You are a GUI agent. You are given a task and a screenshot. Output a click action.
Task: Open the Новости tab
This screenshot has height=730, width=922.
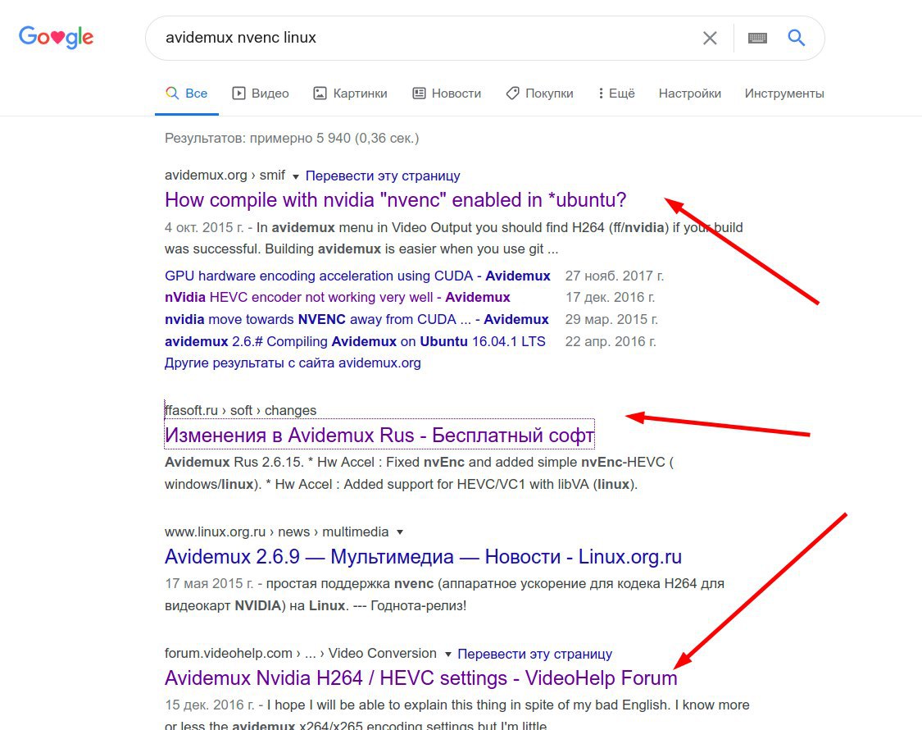pyautogui.click(x=447, y=93)
